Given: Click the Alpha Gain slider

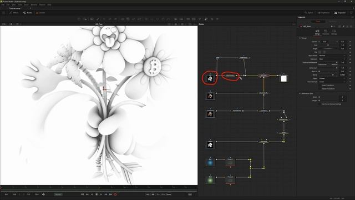Looking at the screenshot, I should pos(328,68).
